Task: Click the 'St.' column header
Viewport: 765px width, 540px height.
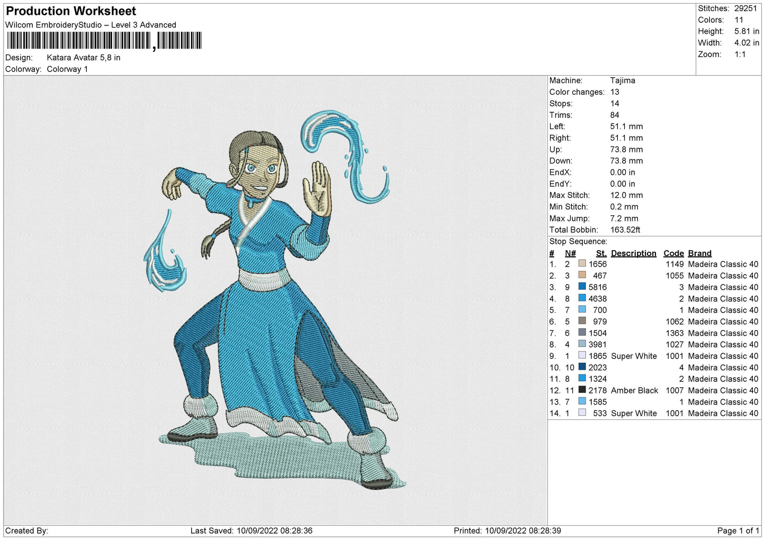Action: [x=601, y=253]
